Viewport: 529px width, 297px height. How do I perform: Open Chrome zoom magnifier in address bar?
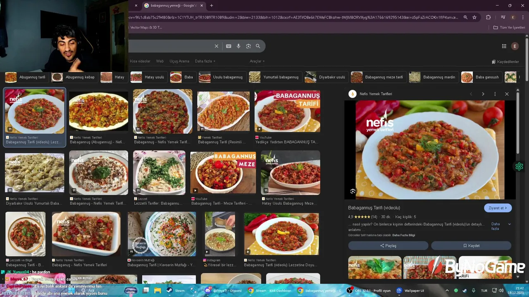pos(465,17)
